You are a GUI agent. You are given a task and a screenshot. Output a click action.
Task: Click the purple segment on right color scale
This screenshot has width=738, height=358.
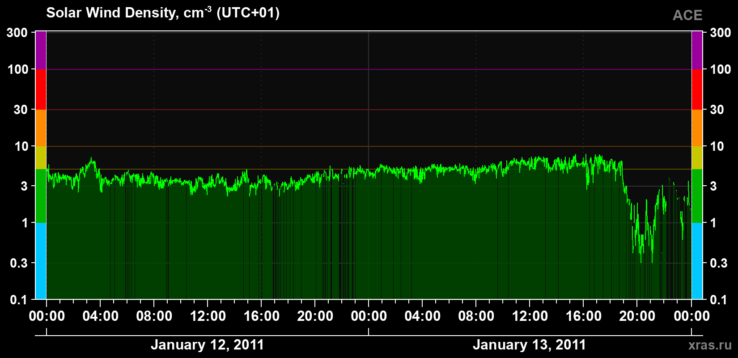(697, 51)
